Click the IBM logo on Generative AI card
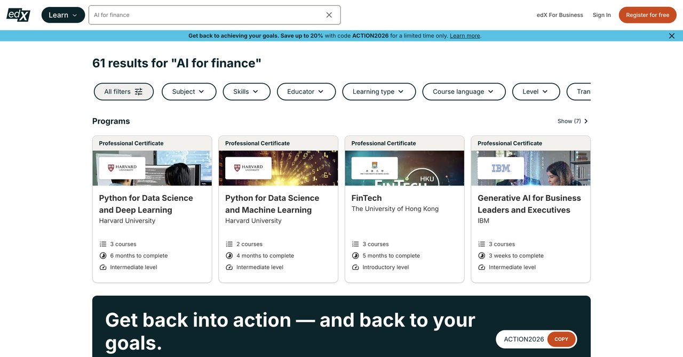The height and width of the screenshot is (357, 683). coord(501,168)
